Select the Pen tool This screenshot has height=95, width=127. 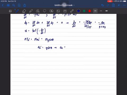[x=17, y=11]
